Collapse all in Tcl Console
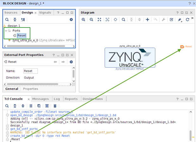Viewport: 196px width, 142px height. pos(15,106)
